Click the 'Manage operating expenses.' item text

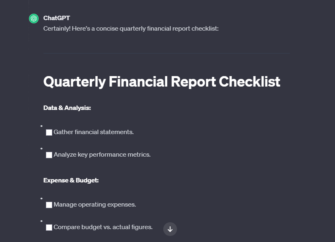(95, 205)
